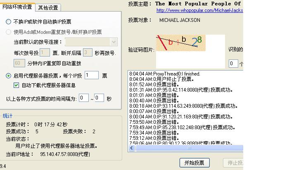Click the 每次拨号投 votes field
This screenshot has height=170, width=282.
coord(45,52)
